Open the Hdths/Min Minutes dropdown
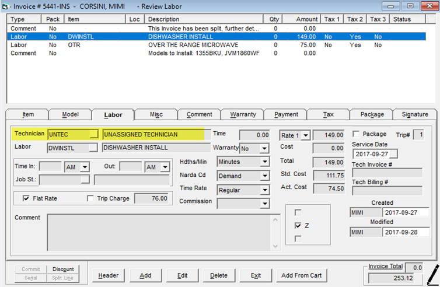 tap(264, 162)
